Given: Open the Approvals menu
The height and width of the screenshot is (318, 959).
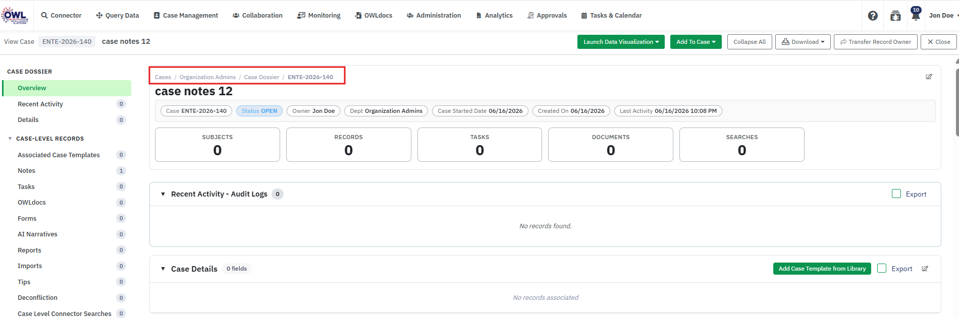Looking at the screenshot, I should pos(547,16).
